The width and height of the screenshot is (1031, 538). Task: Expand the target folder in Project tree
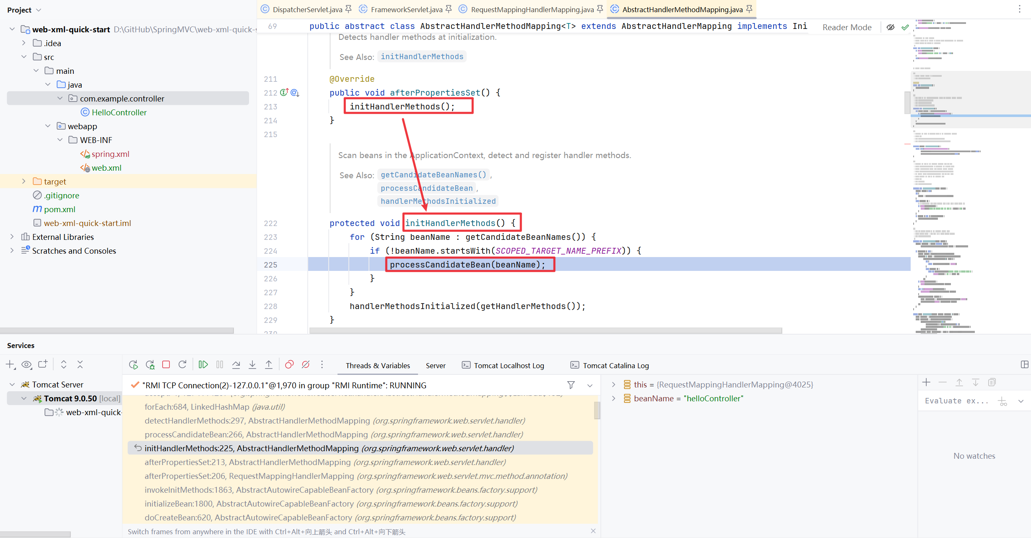click(x=24, y=182)
